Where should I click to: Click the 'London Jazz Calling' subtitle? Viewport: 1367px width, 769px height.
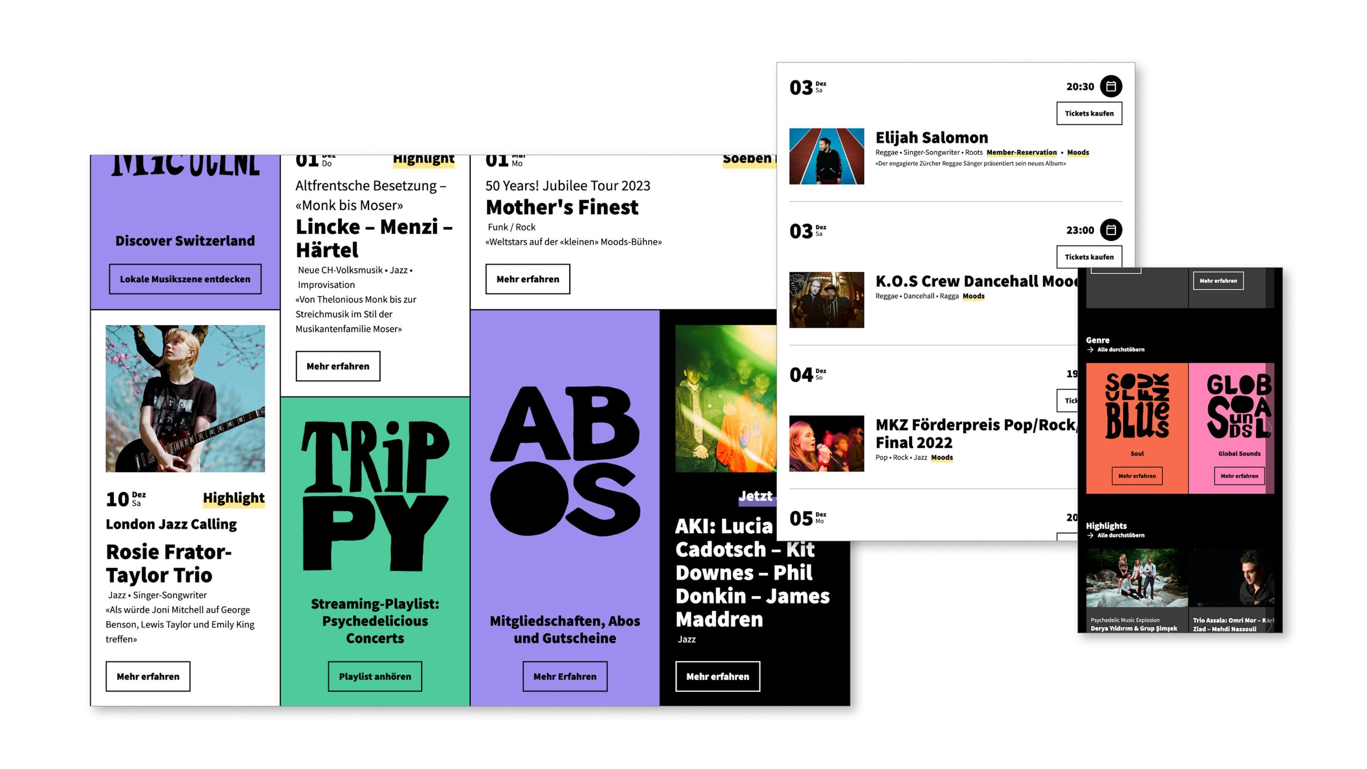171,524
